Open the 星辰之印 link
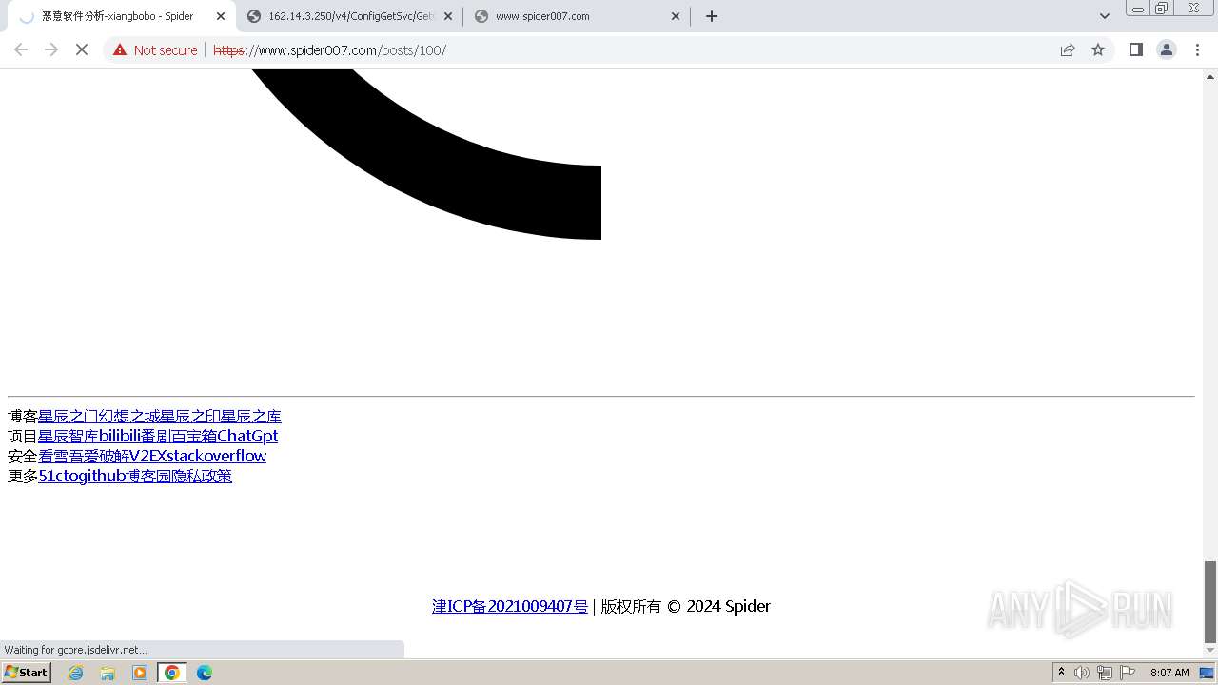This screenshot has width=1218, height=685. 190,416
